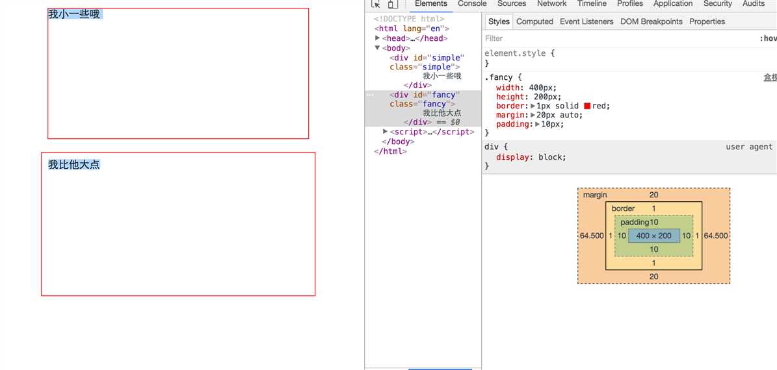Click left margin value 64.500
This screenshot has width=777, height=370.
592,236
